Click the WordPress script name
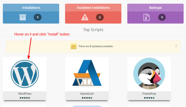186x107 pixels. point(25,94)
